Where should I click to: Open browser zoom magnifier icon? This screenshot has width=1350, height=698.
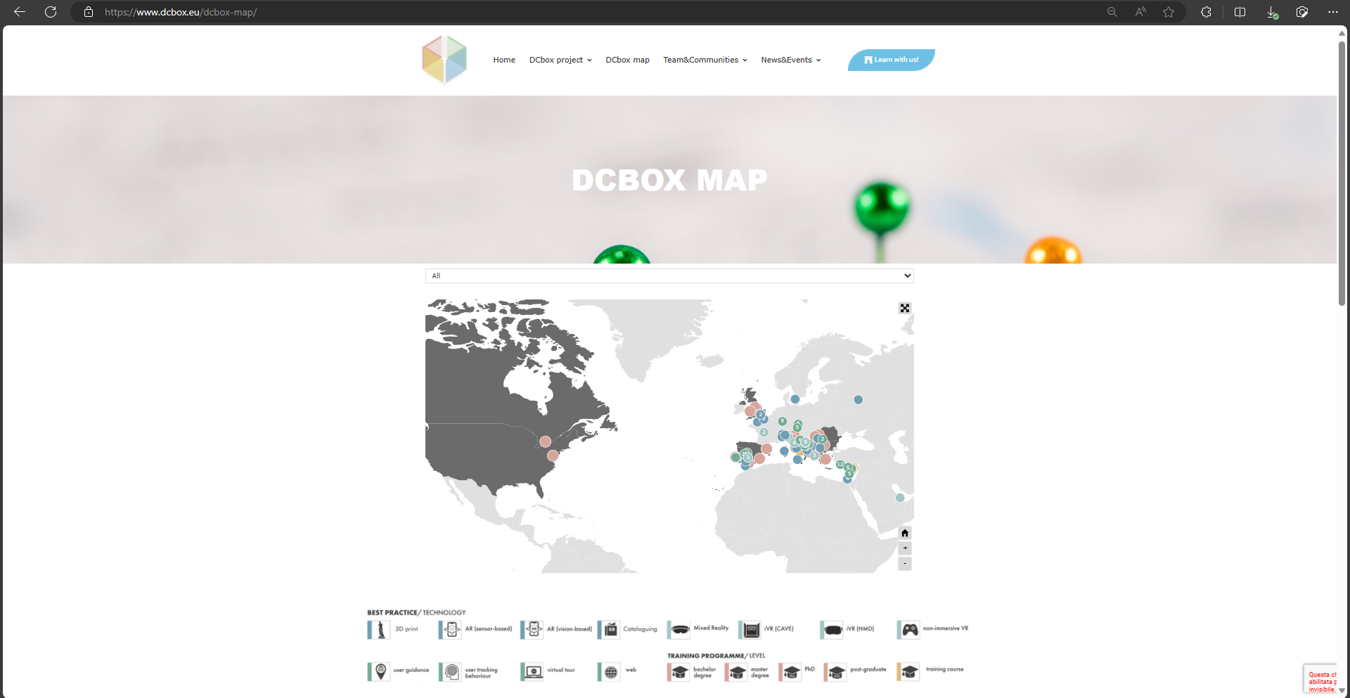[x=1112, y=12]
